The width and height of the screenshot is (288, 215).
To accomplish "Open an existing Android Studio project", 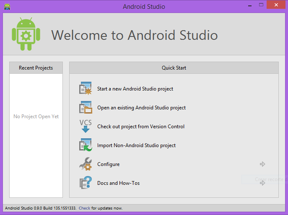I will click(x=141, y=108).
